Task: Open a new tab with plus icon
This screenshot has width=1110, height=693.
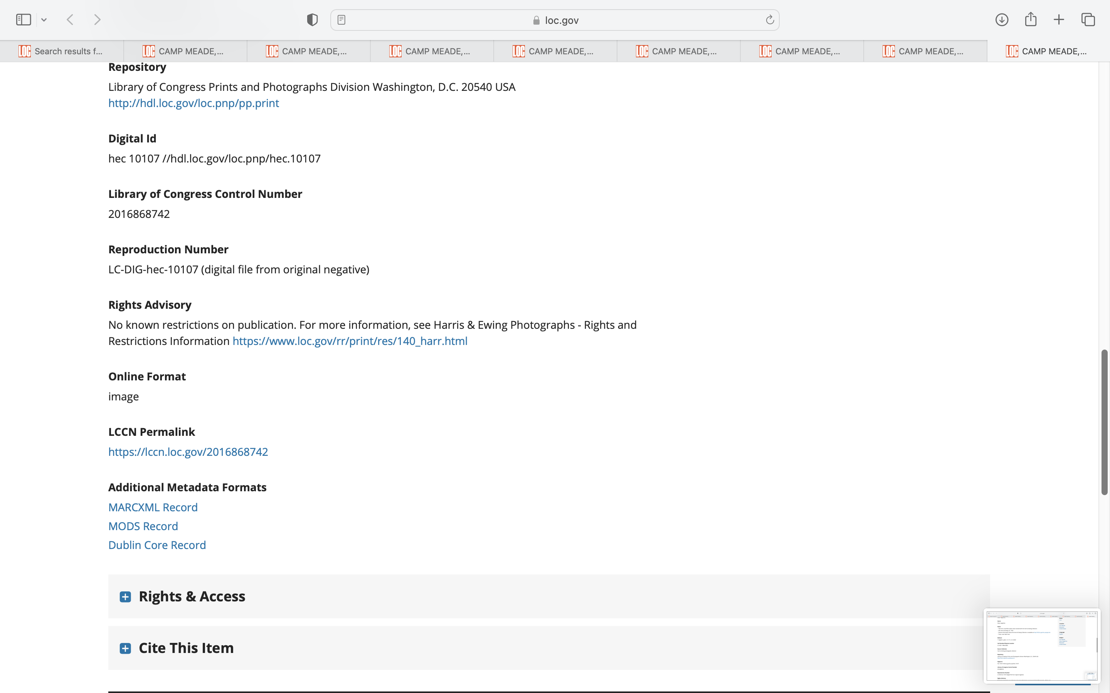Action: coord(1059,20)
